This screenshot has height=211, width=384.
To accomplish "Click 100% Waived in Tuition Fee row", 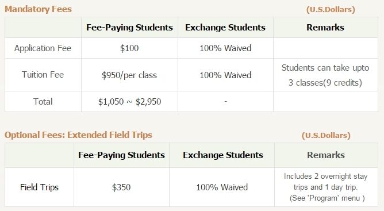I will [x=225, y=75].
